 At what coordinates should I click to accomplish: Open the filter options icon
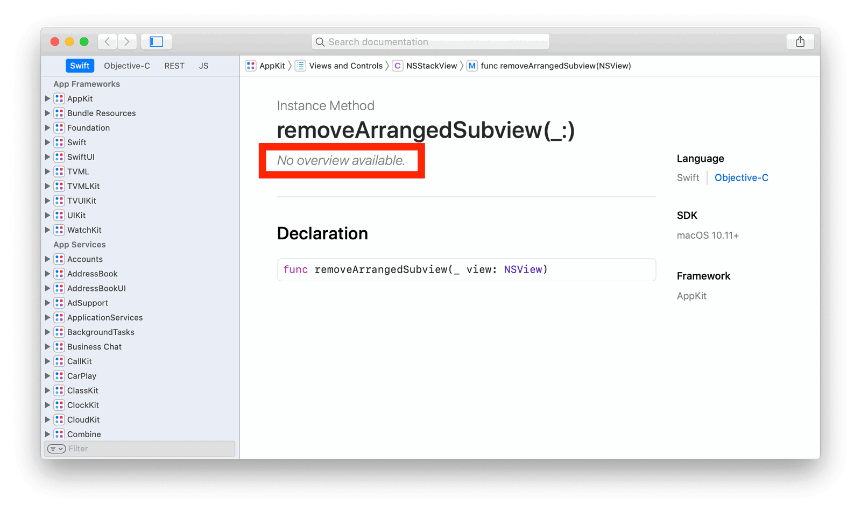click(x=57, y=449)
